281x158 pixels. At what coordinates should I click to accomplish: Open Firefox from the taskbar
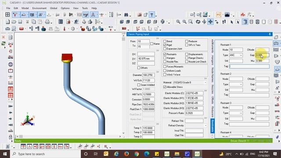tap(126, 154)
